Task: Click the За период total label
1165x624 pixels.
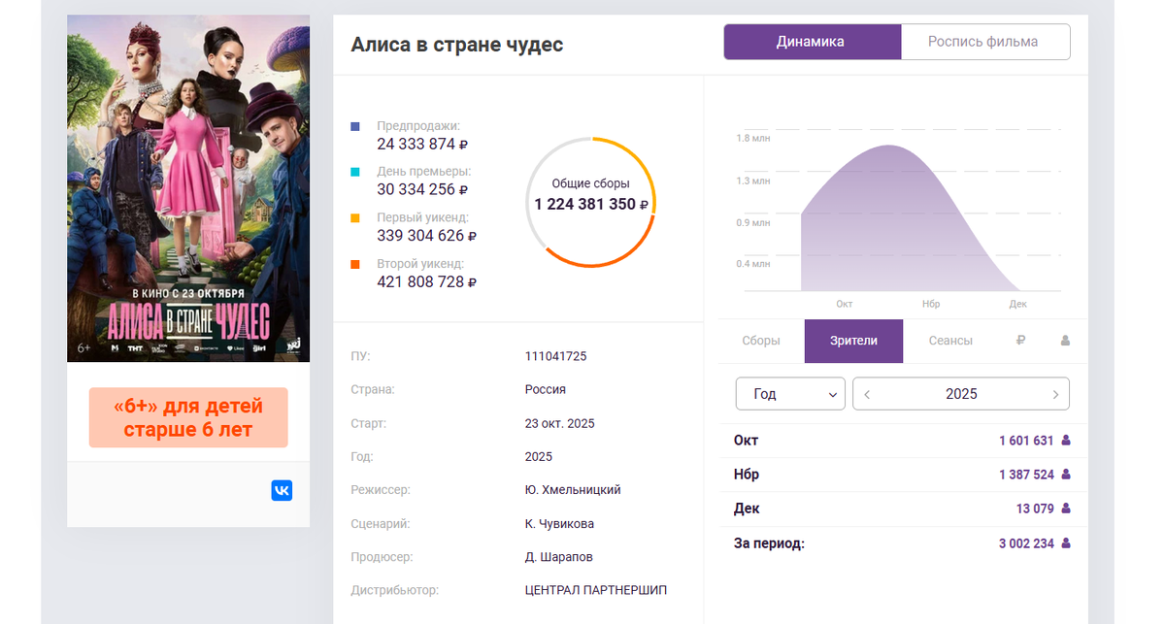Action: (x=769, y=543)
